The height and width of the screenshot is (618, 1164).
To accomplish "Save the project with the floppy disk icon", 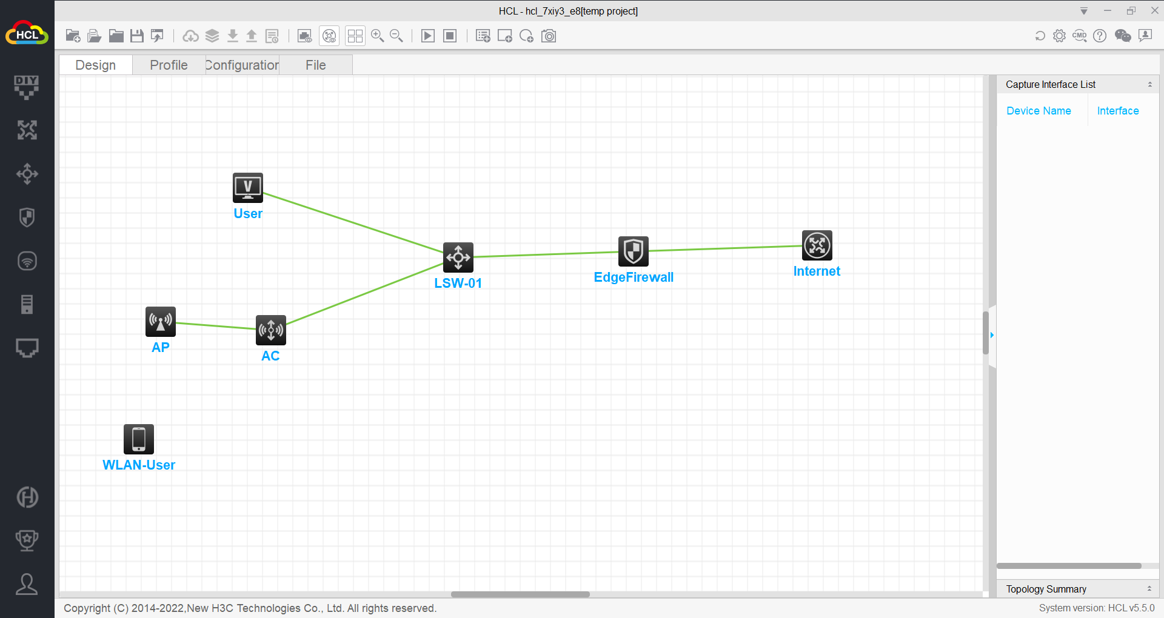I will [137, 36].
